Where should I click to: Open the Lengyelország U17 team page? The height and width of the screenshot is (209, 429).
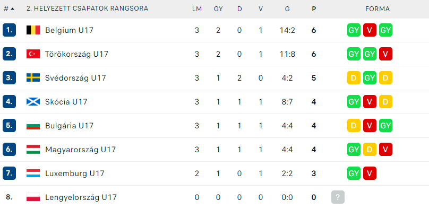point(81,197)
